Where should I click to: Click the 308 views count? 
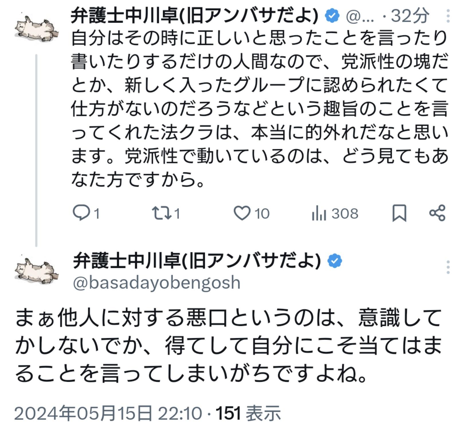click(345, 214)
